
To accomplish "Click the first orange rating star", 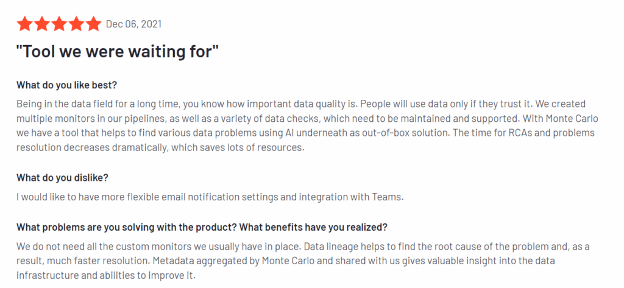I will [x=24, y=24].
